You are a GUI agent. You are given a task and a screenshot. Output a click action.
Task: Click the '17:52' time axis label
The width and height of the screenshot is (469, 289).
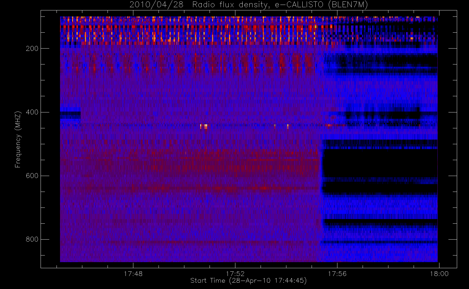click(x=235, y=274)
